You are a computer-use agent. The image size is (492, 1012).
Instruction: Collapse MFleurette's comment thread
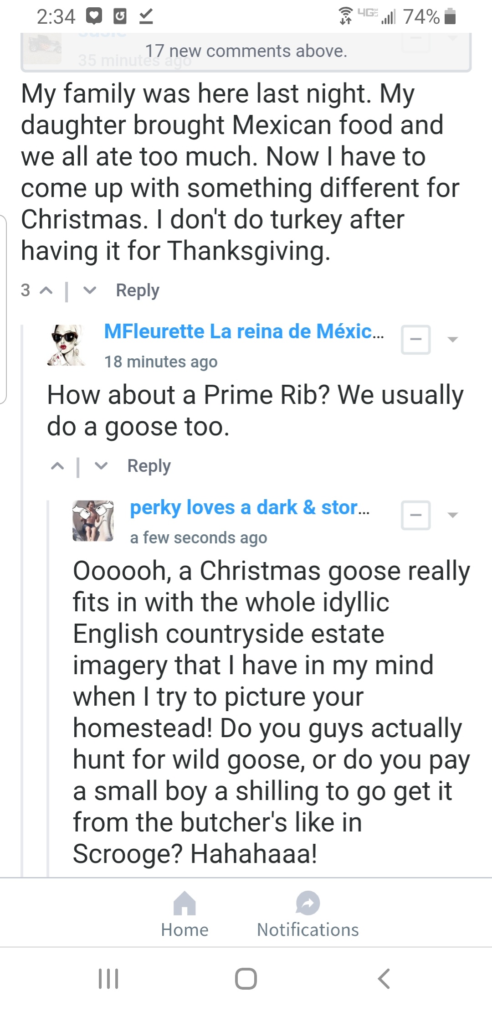pyautogui.click(x=415, y=340)
